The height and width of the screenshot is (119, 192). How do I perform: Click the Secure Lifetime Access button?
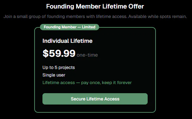point(95,99)
